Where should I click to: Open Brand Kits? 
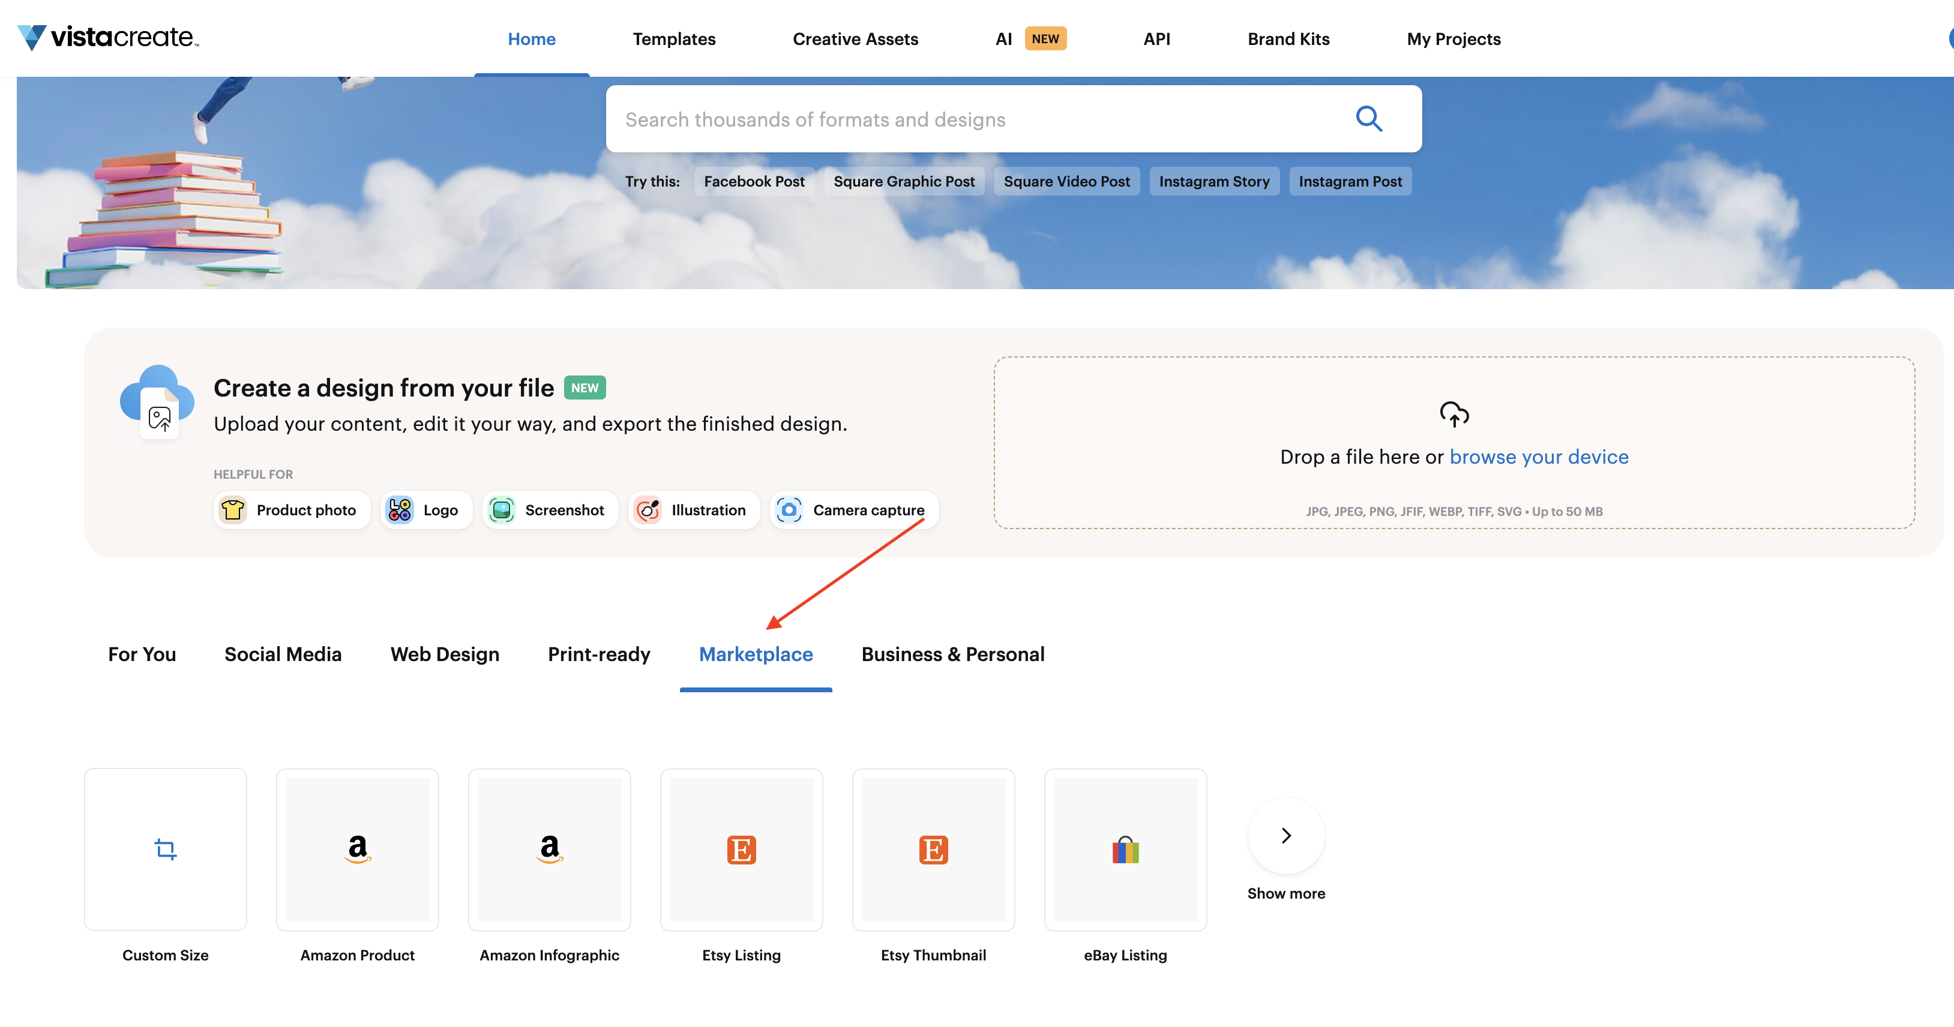click(1288, 38)
